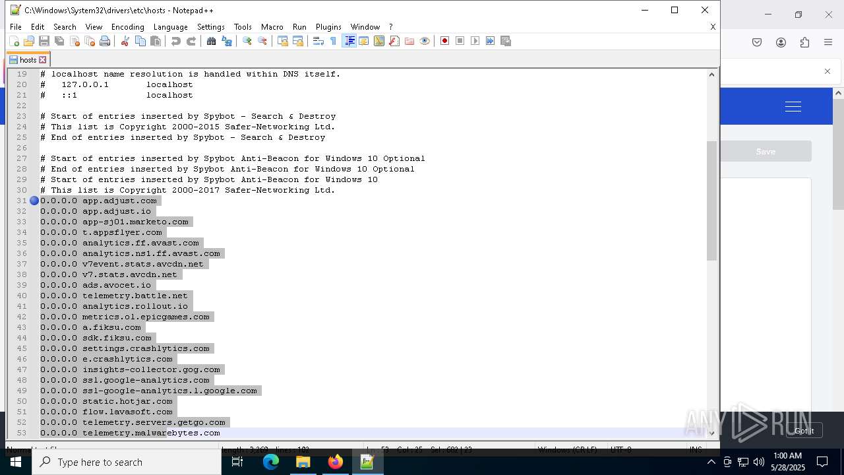Copy selection using the toolbar icon

coord(140,41)
